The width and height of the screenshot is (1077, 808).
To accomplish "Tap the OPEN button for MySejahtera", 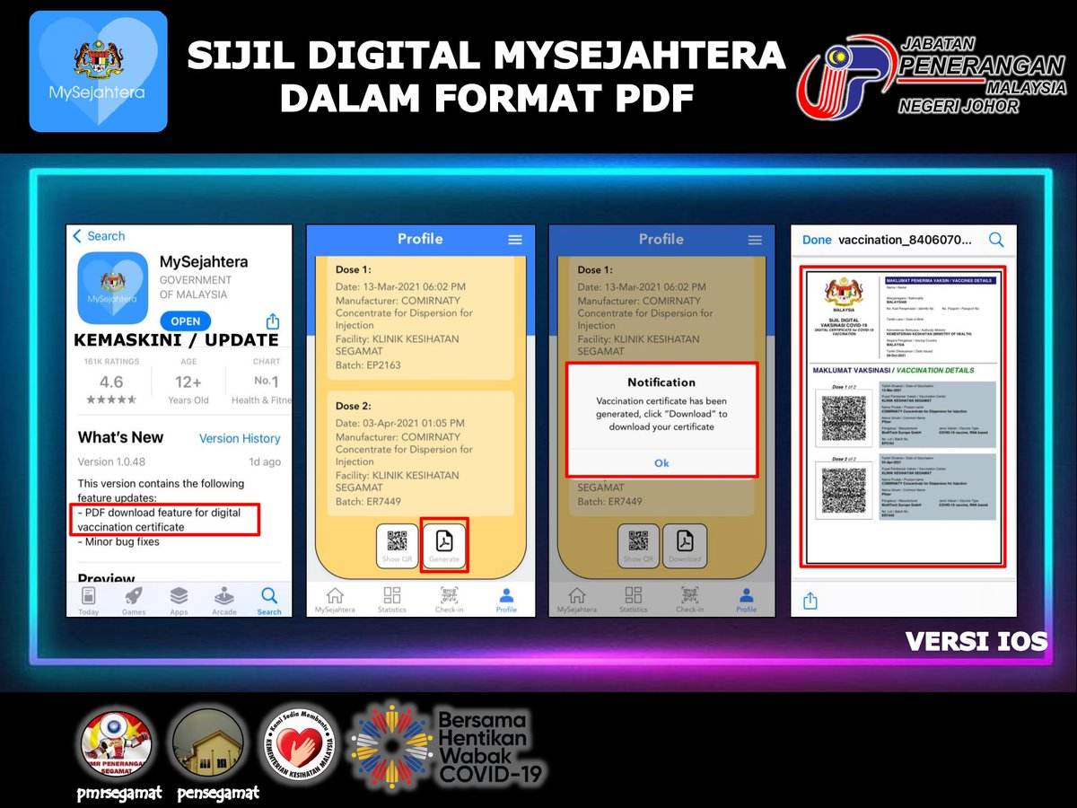I will pos(186,321).
